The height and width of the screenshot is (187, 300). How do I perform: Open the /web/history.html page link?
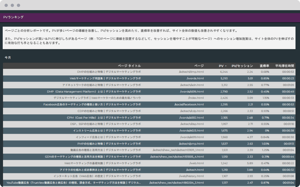[191, 176]
